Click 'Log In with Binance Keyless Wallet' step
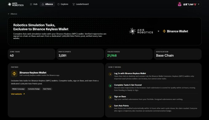Viewport: 209px width, 120px height. click(130, 73)
